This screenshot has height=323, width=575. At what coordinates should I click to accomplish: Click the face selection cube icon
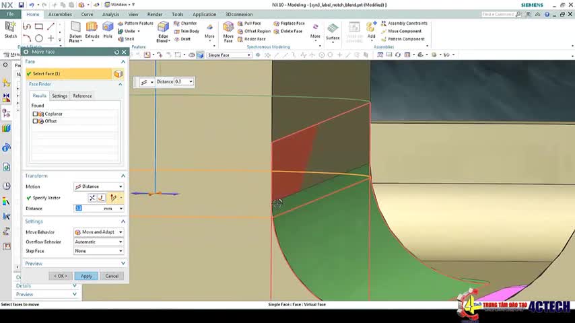(118, 74)
